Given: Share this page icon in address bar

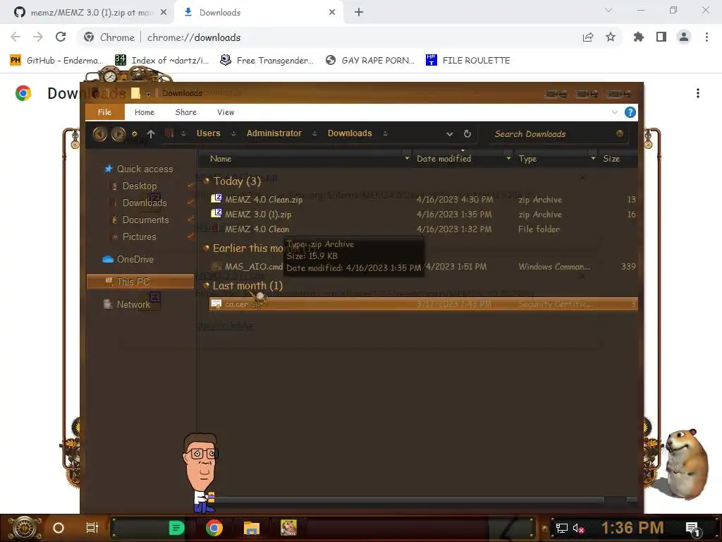Looking at the screenshot, I should [x=588, y=37].
